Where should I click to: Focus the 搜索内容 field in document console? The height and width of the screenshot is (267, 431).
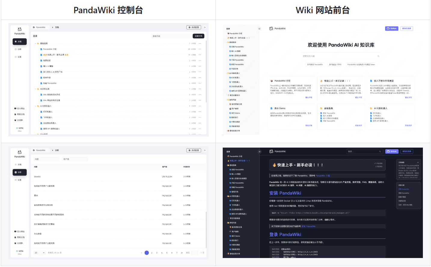click(x=171, y=36)
